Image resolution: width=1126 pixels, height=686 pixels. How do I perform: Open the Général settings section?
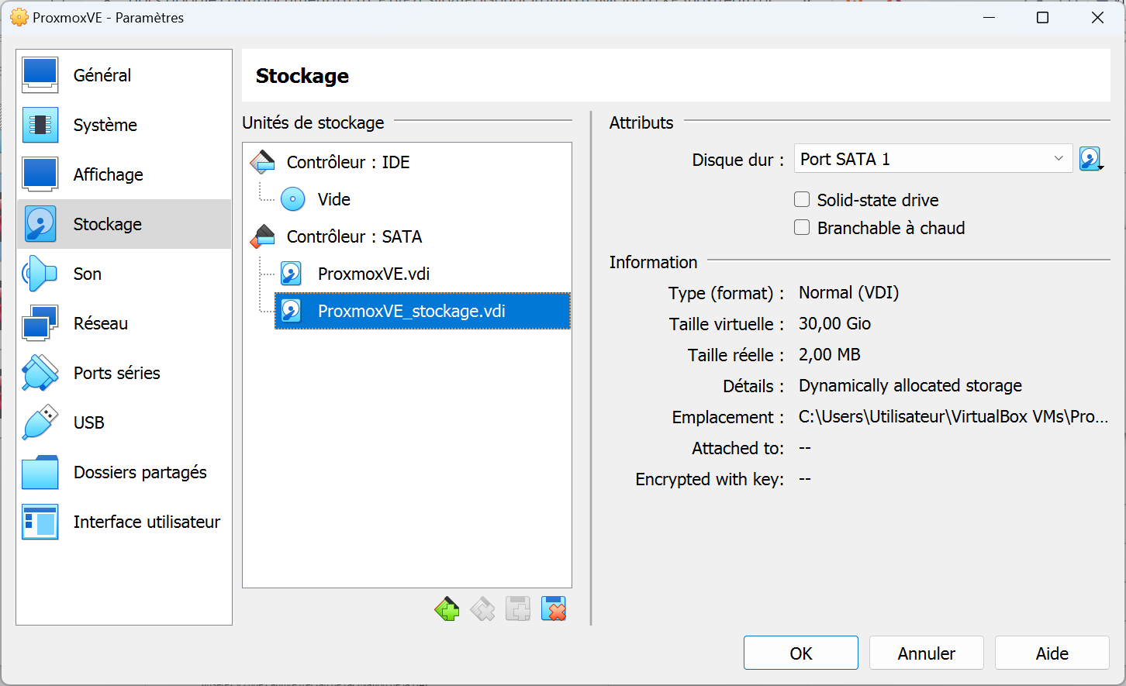pyautogui.click(x=124, y=75)
